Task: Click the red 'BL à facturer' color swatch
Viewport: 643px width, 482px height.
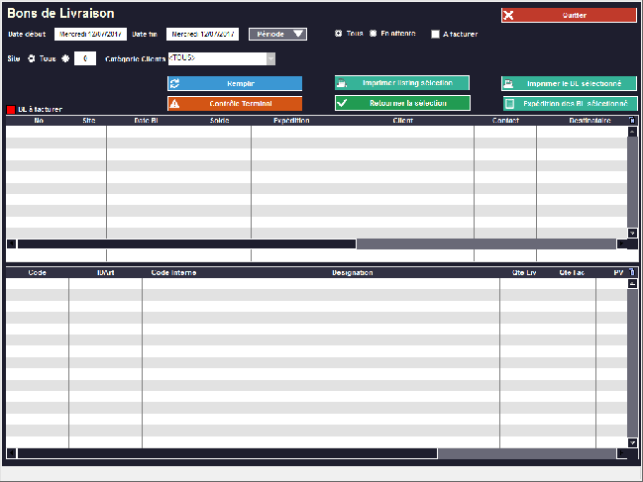Action: [11, 110]
